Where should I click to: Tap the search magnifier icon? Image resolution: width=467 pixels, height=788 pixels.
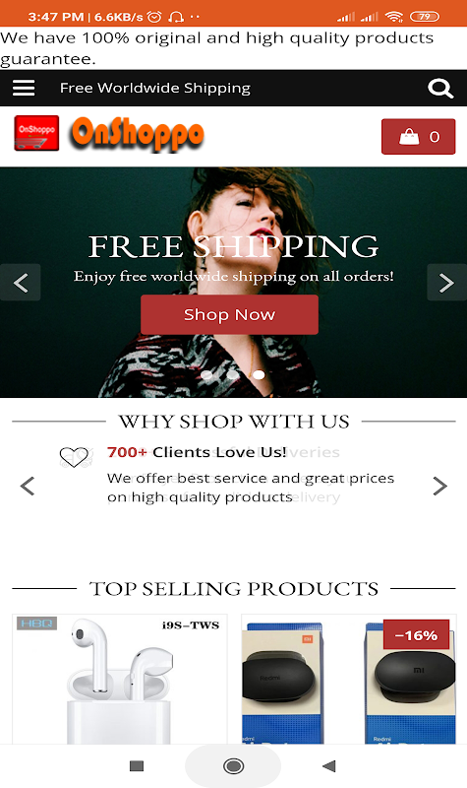coord(440,89)
